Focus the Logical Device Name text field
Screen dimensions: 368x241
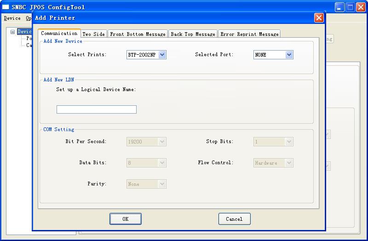(97, 109)
